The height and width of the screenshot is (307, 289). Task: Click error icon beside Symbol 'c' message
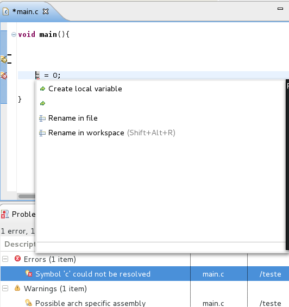point(29,273)
